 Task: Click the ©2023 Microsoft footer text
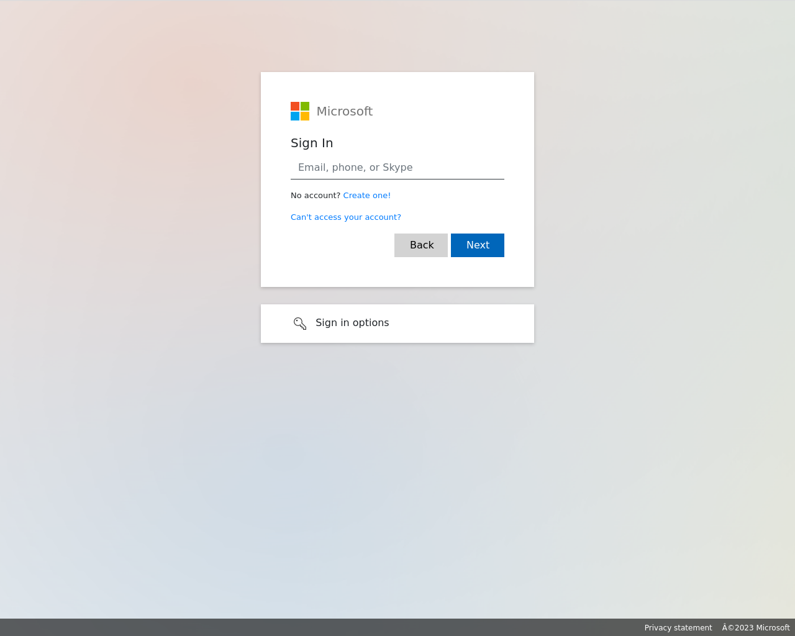pyautogui.click(x=756, y=628)
